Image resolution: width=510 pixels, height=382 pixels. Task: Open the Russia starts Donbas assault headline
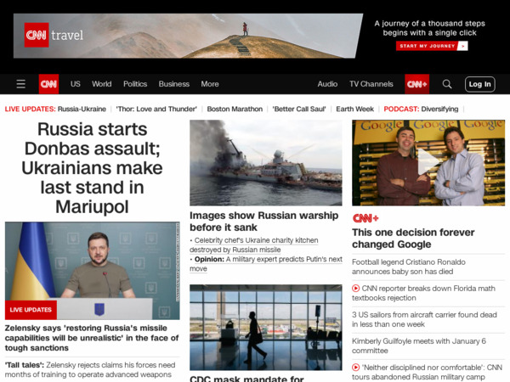[x=92, y=167]
